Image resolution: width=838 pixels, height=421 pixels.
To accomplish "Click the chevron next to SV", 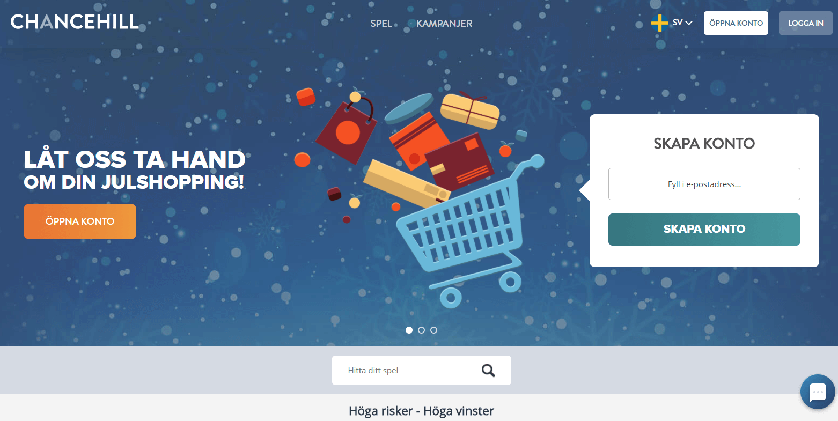I will tap(689, 23).
